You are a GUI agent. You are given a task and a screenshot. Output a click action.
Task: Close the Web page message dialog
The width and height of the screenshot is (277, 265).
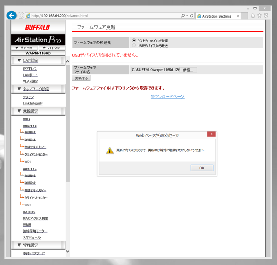click(x=211, y=134)
